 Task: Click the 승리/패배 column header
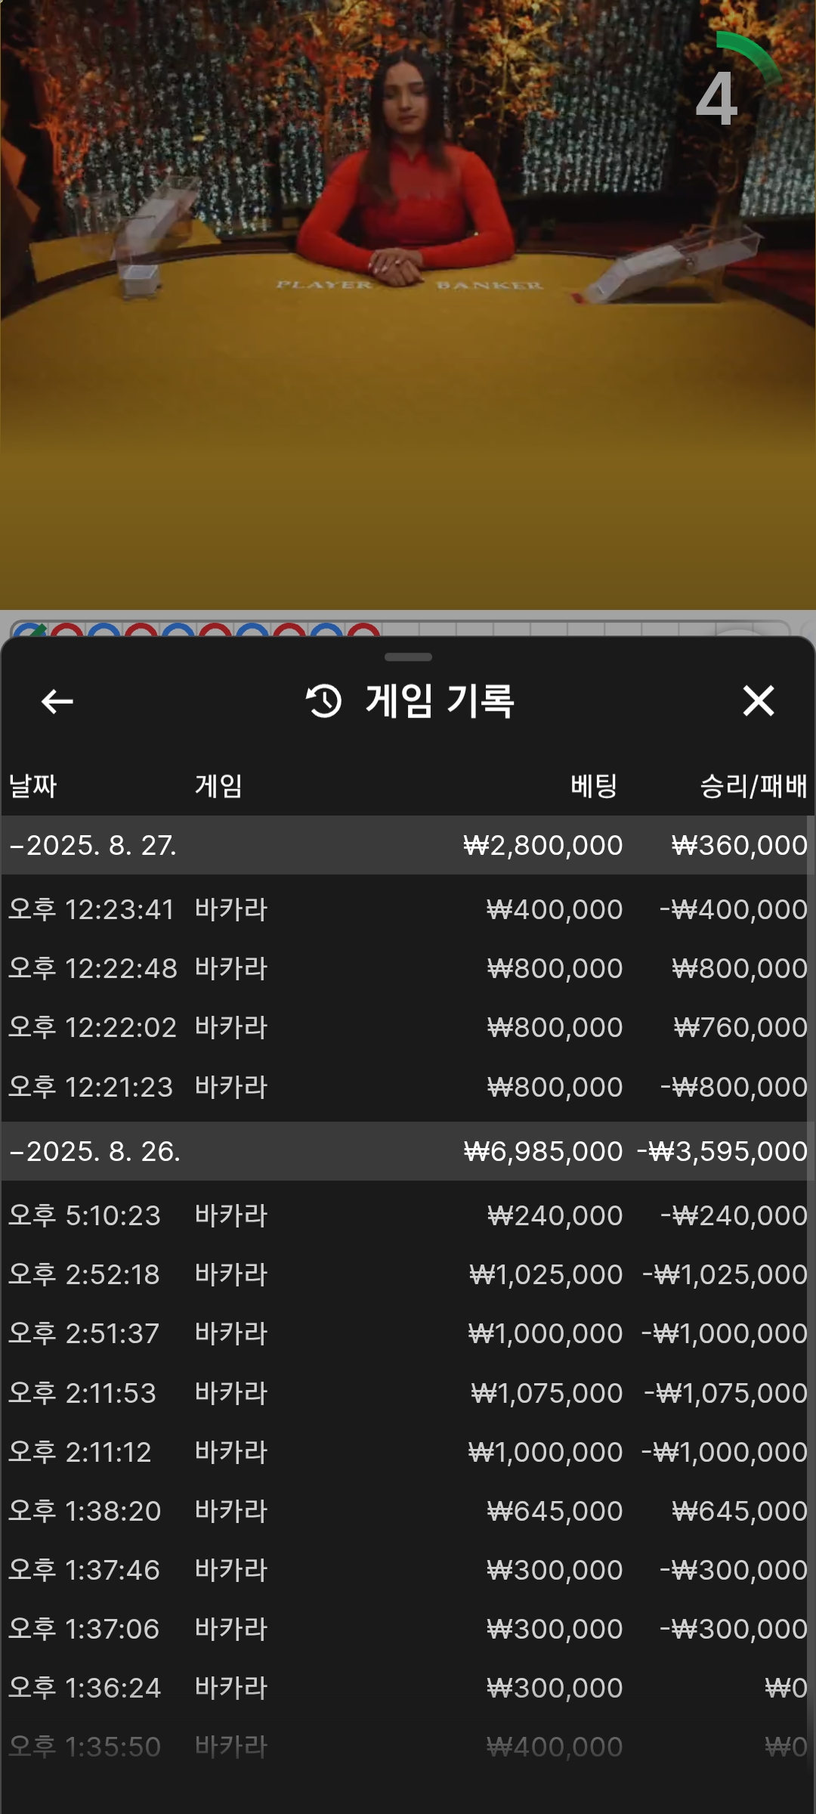753,786
